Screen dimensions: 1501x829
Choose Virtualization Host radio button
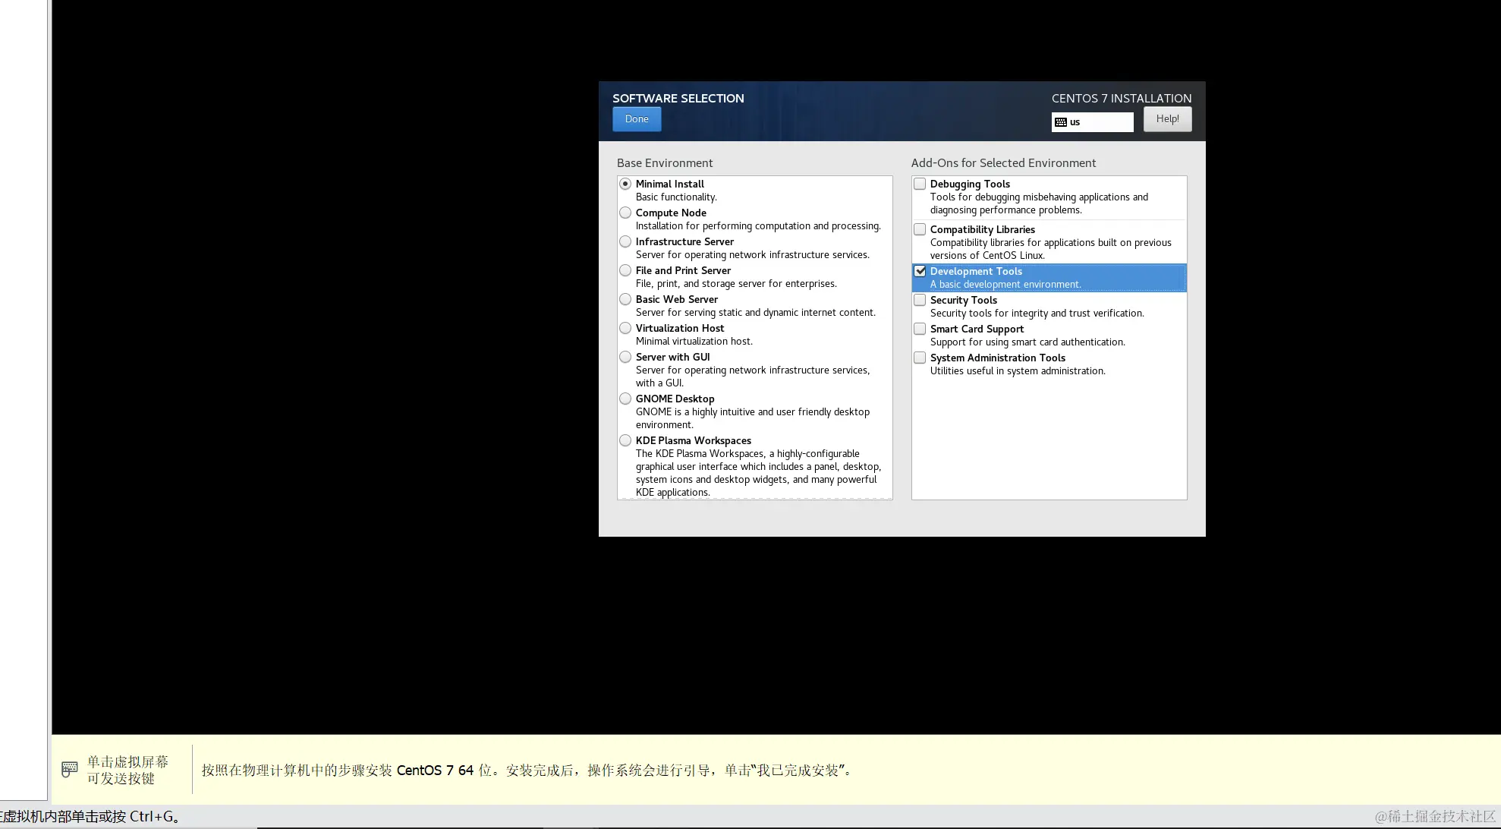[625, 328]
